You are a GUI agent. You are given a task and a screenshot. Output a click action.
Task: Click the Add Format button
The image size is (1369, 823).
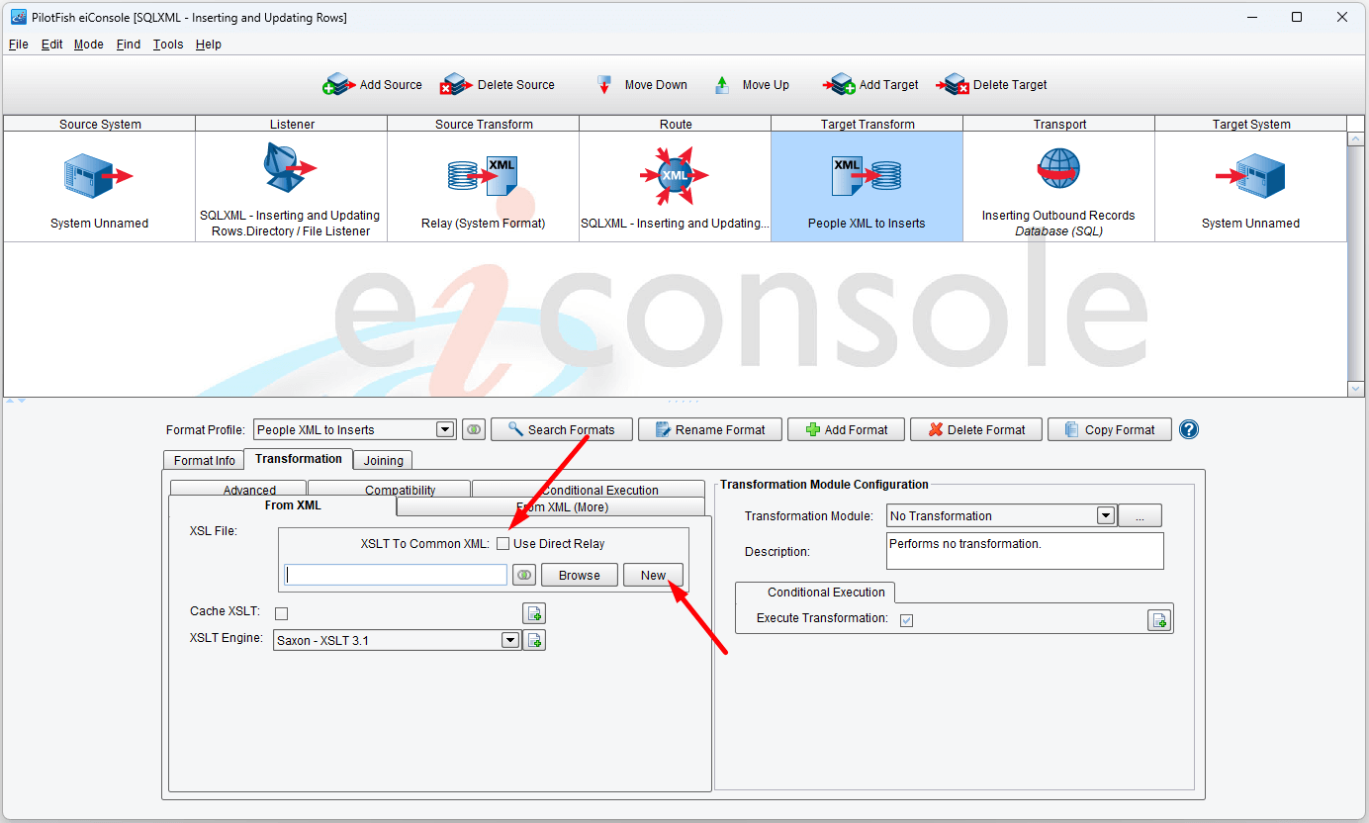point(846,429)
